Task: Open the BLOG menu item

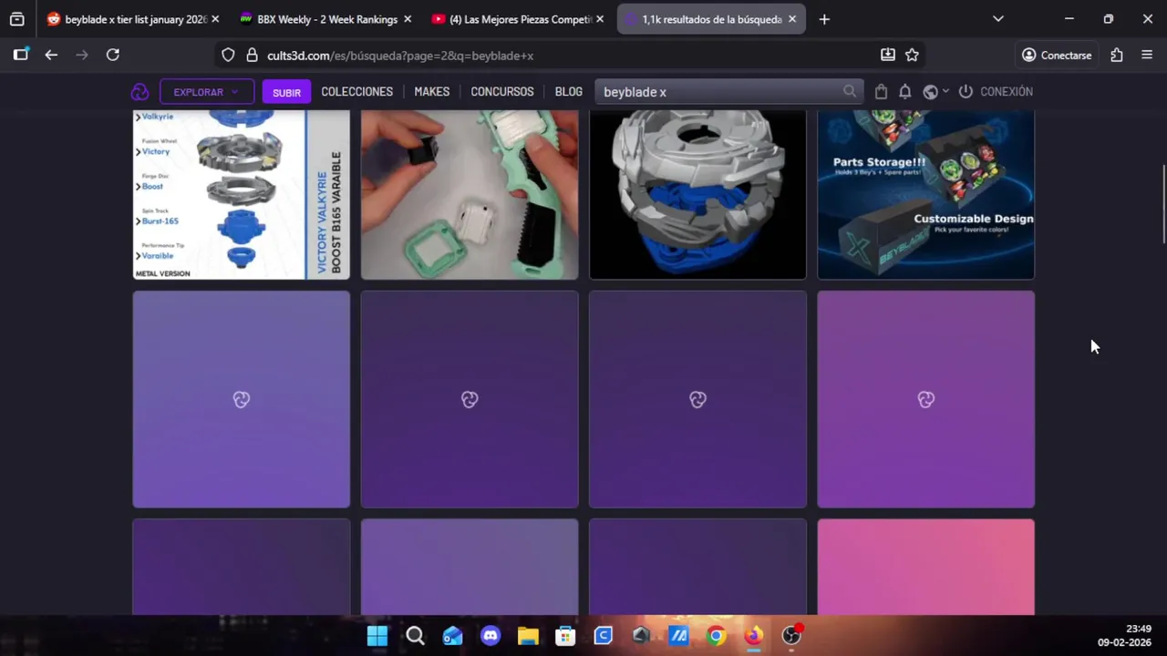Action: 568,92
